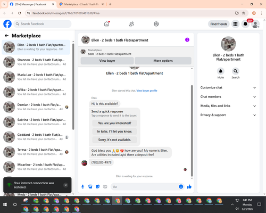This screenshot has width=266, height=213.
Task: Click the View buyer button
Action: 107,61
